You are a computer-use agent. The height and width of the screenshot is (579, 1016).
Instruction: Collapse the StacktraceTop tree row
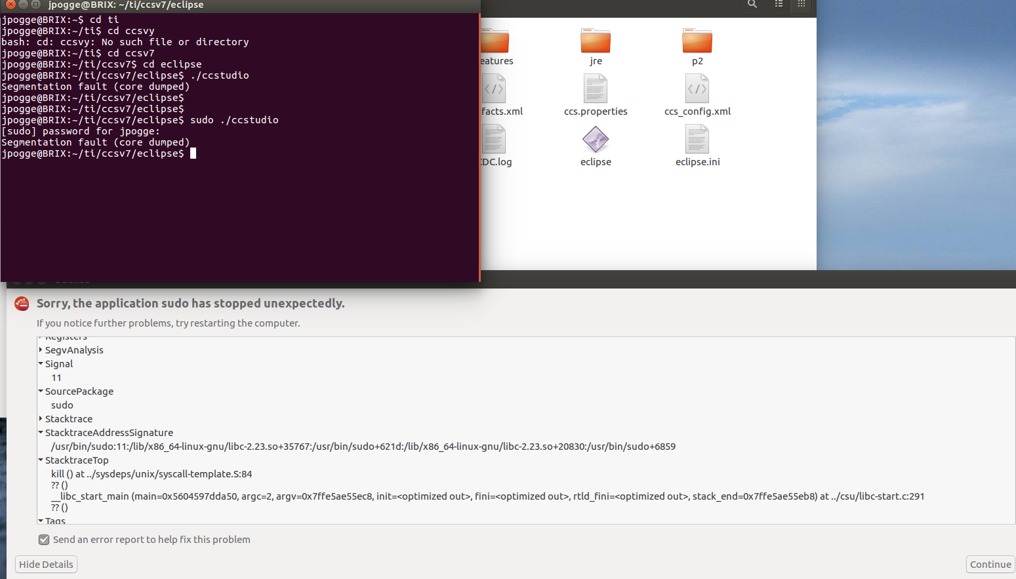point(41,460)
